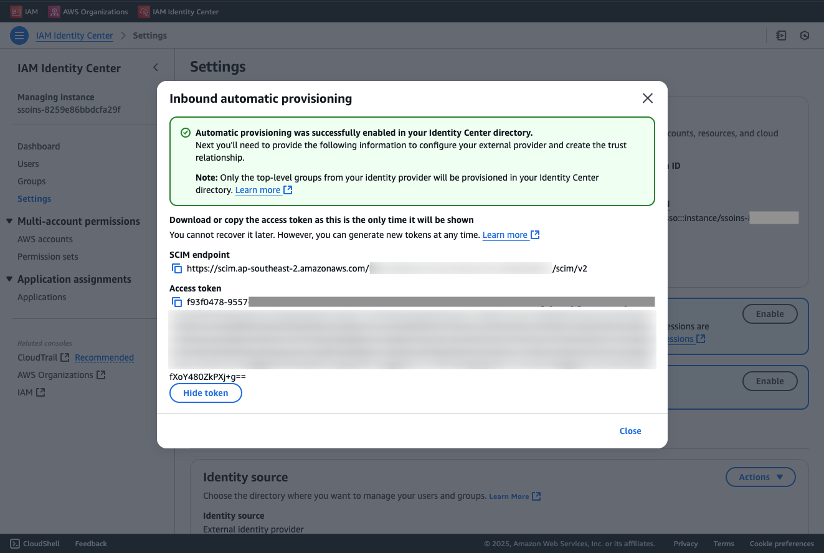Screen dimensions: 824x553
Task: Open the Actions dropdown in Identity source
Action: click(x=760, y=476)
